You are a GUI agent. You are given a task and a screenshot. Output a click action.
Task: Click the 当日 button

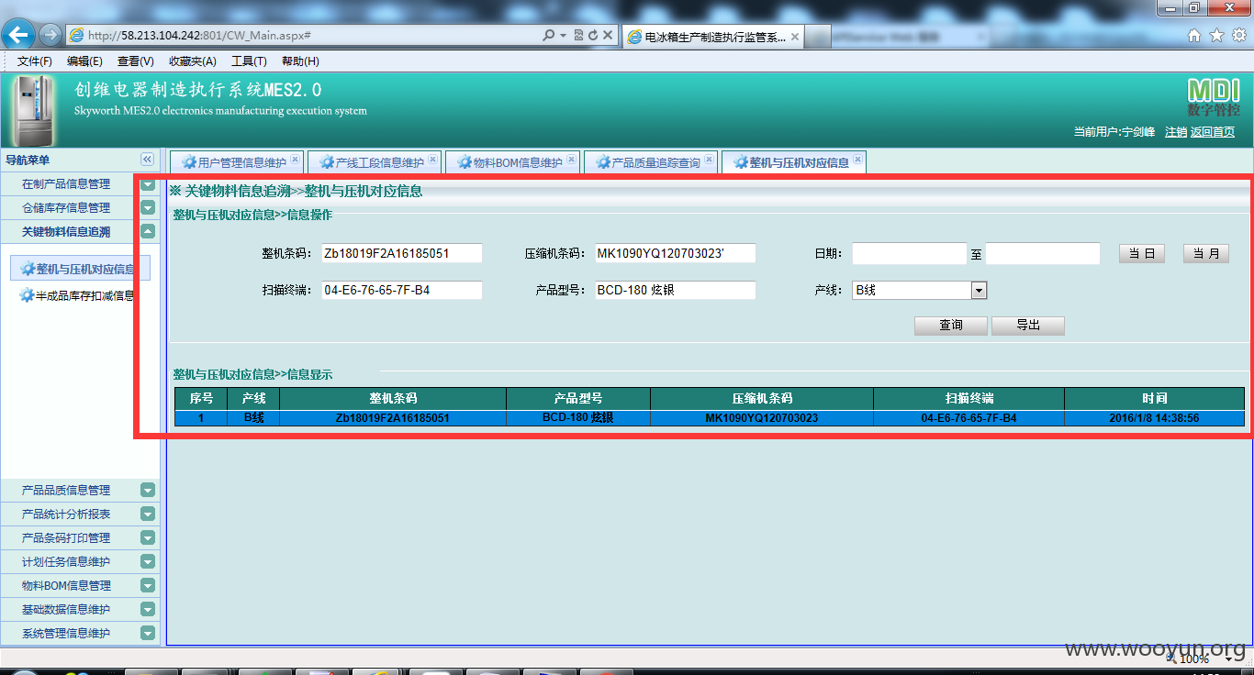click(1142, 254)
